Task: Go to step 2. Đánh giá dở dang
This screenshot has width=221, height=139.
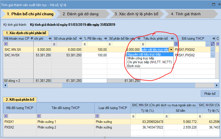Action: [x=80, y=14]
